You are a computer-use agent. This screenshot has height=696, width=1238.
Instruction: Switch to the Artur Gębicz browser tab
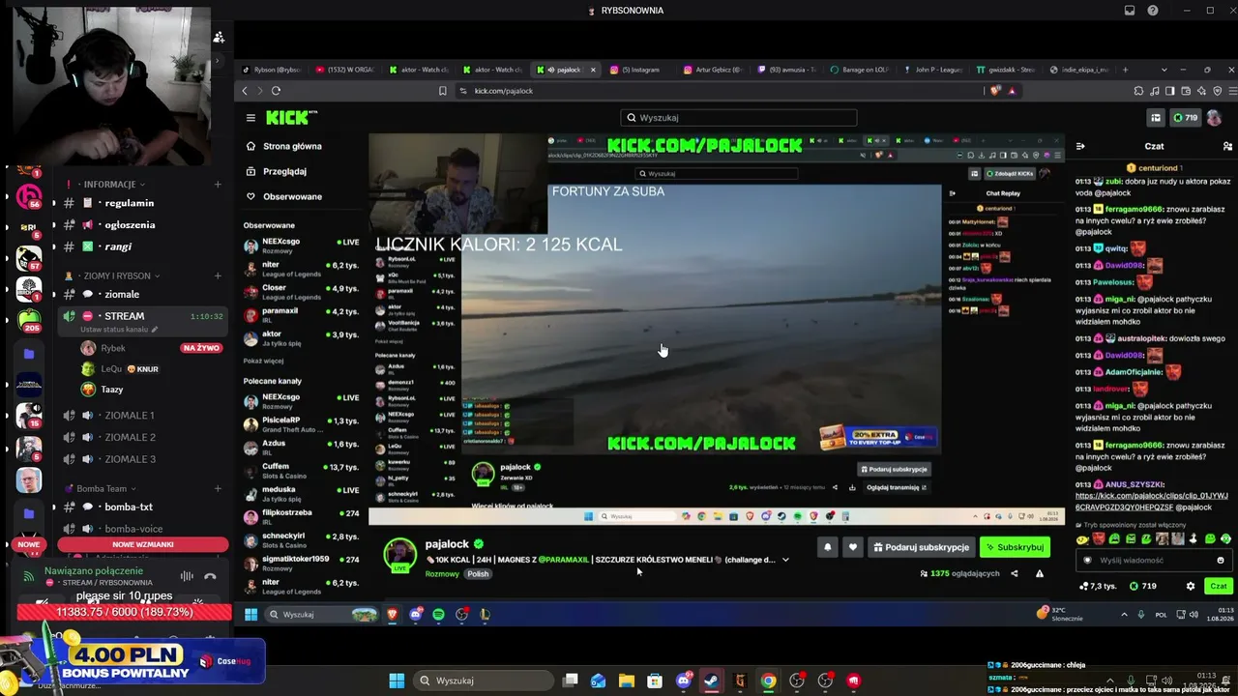pyautogui.click(x=713, y=70)
